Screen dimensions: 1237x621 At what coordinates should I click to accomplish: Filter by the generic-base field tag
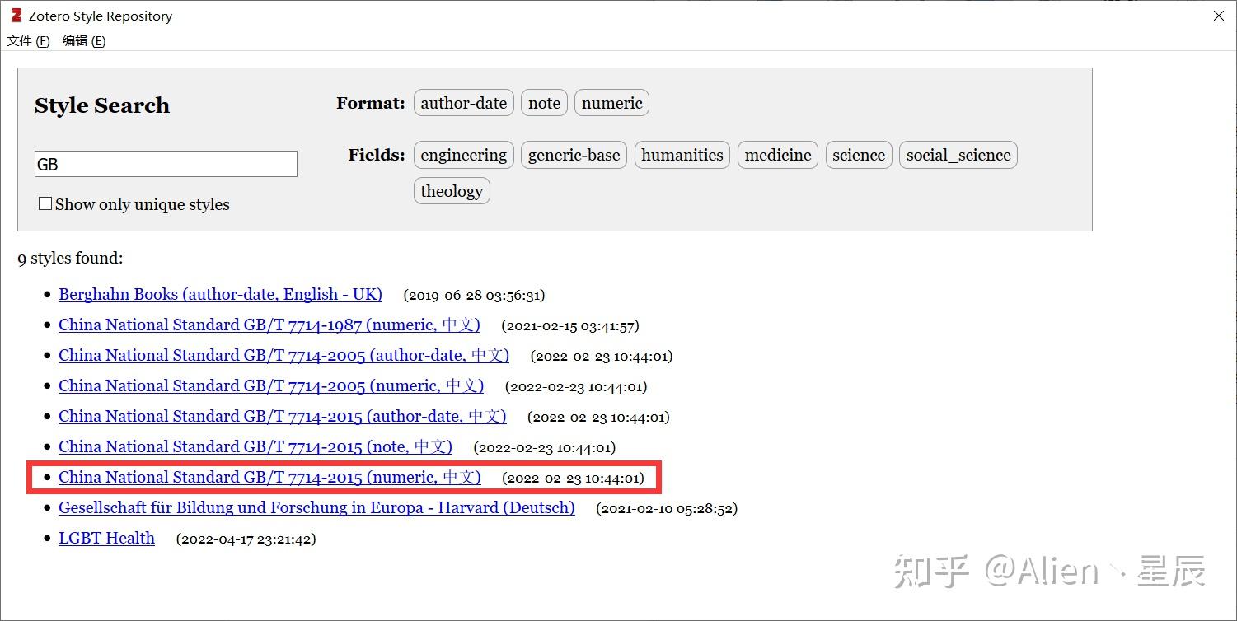pos(574,155)
